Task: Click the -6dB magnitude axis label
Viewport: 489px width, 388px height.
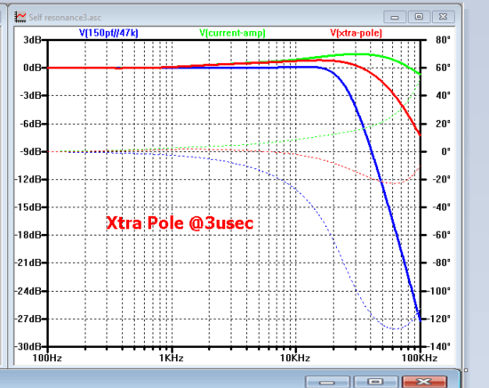Action: pos(30,124)
